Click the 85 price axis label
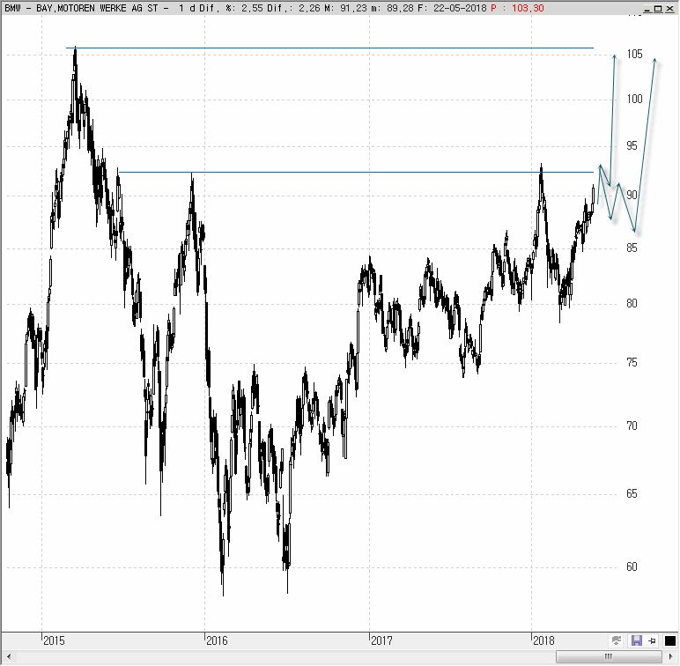The width and height of the screenshot is (680, 666). pos(632,248)
